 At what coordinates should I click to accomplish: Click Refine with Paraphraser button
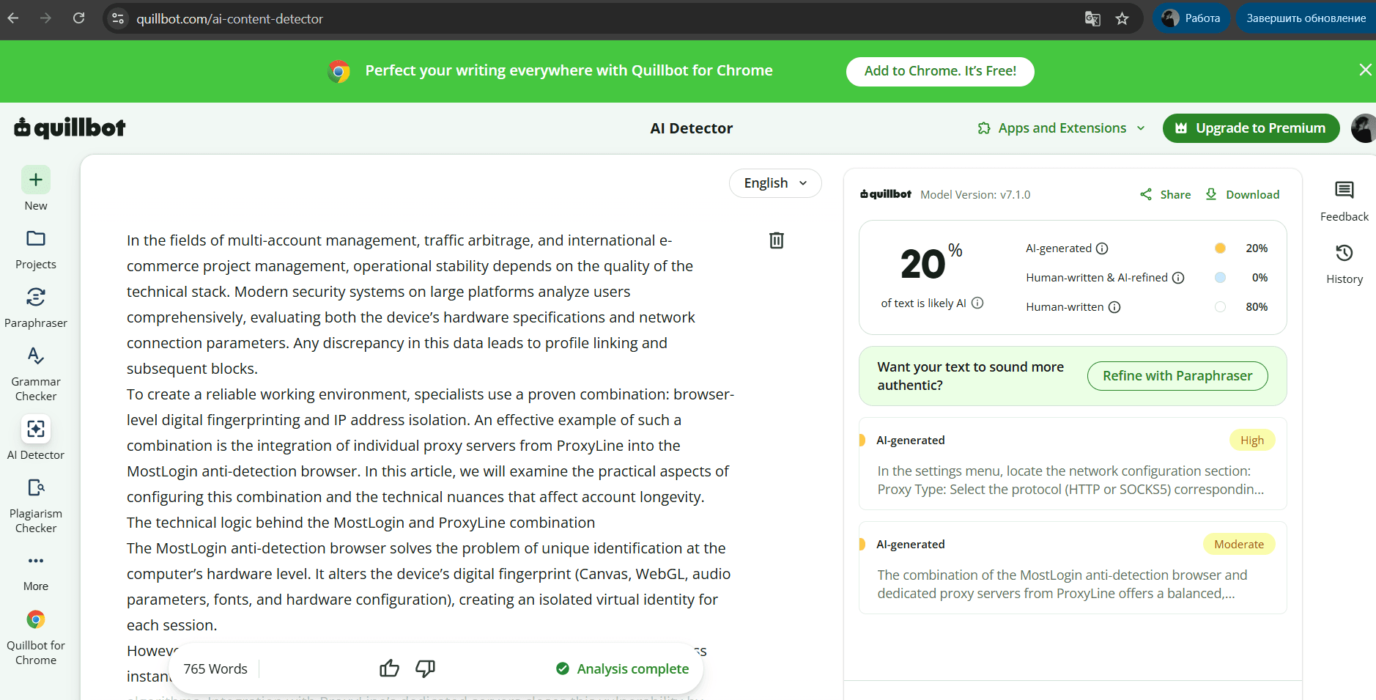(x=1177, y=376)
